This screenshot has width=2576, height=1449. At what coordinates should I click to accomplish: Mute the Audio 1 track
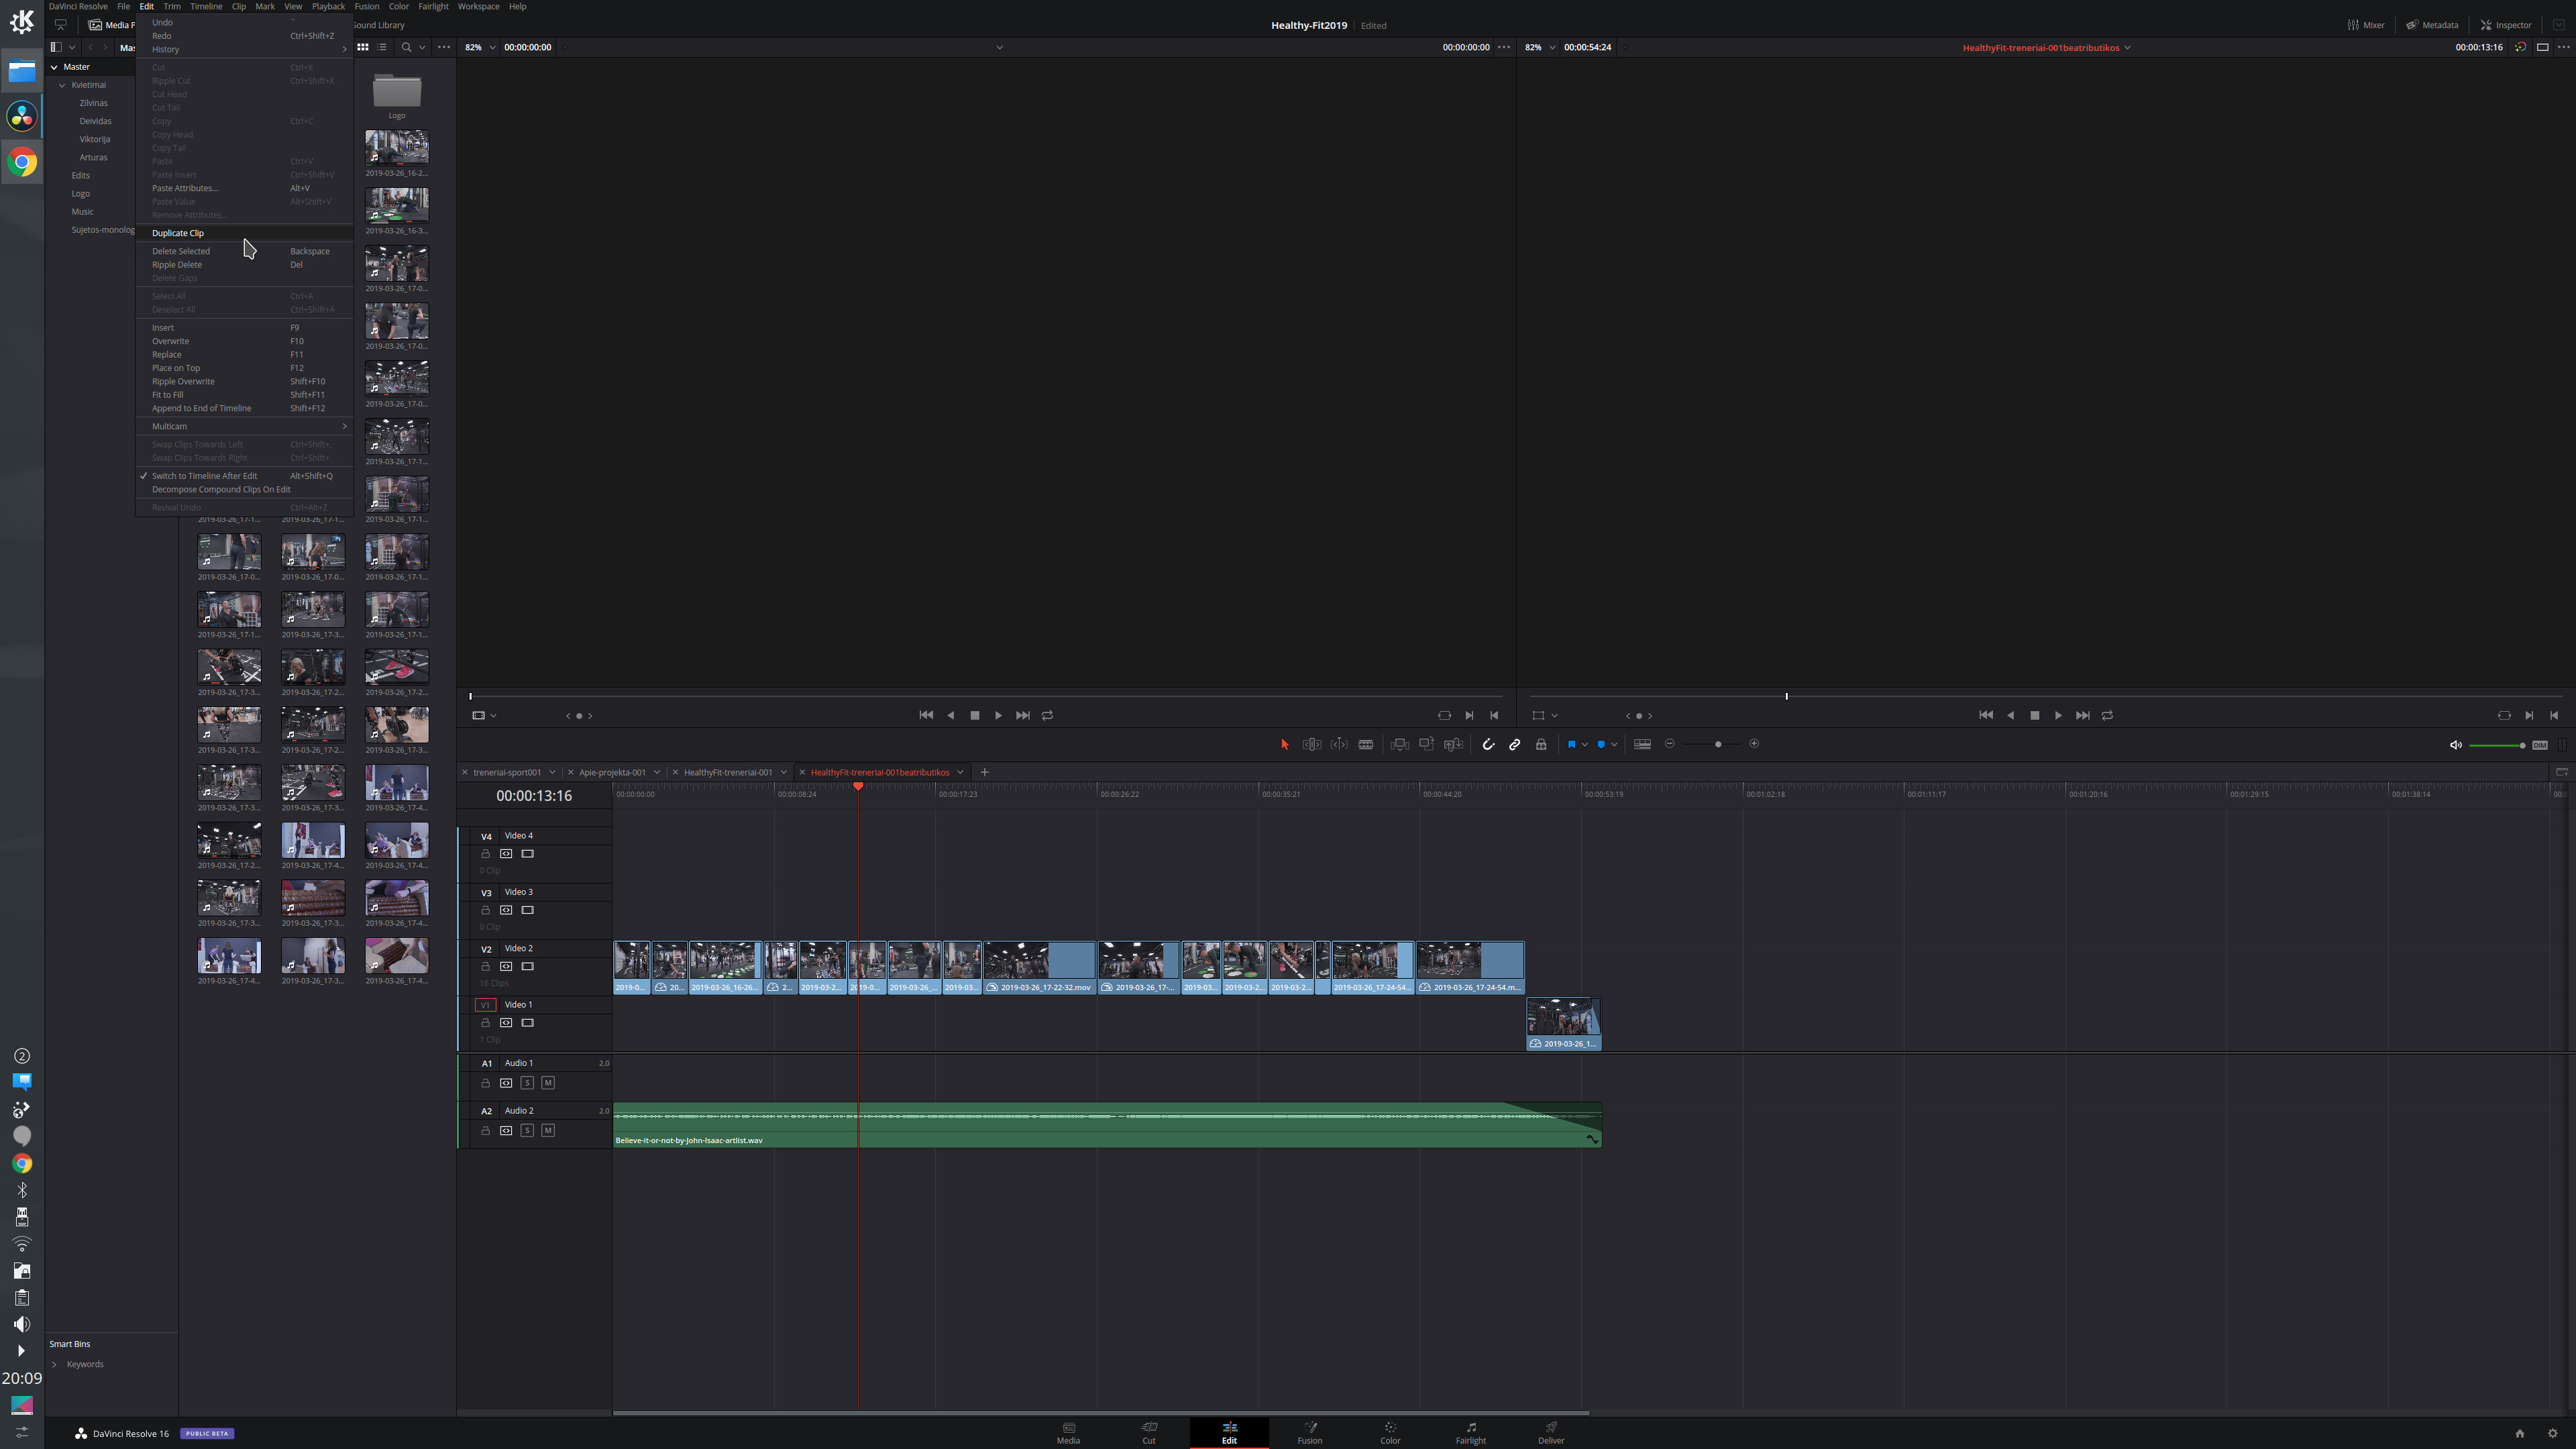[x=548, y=1083]
